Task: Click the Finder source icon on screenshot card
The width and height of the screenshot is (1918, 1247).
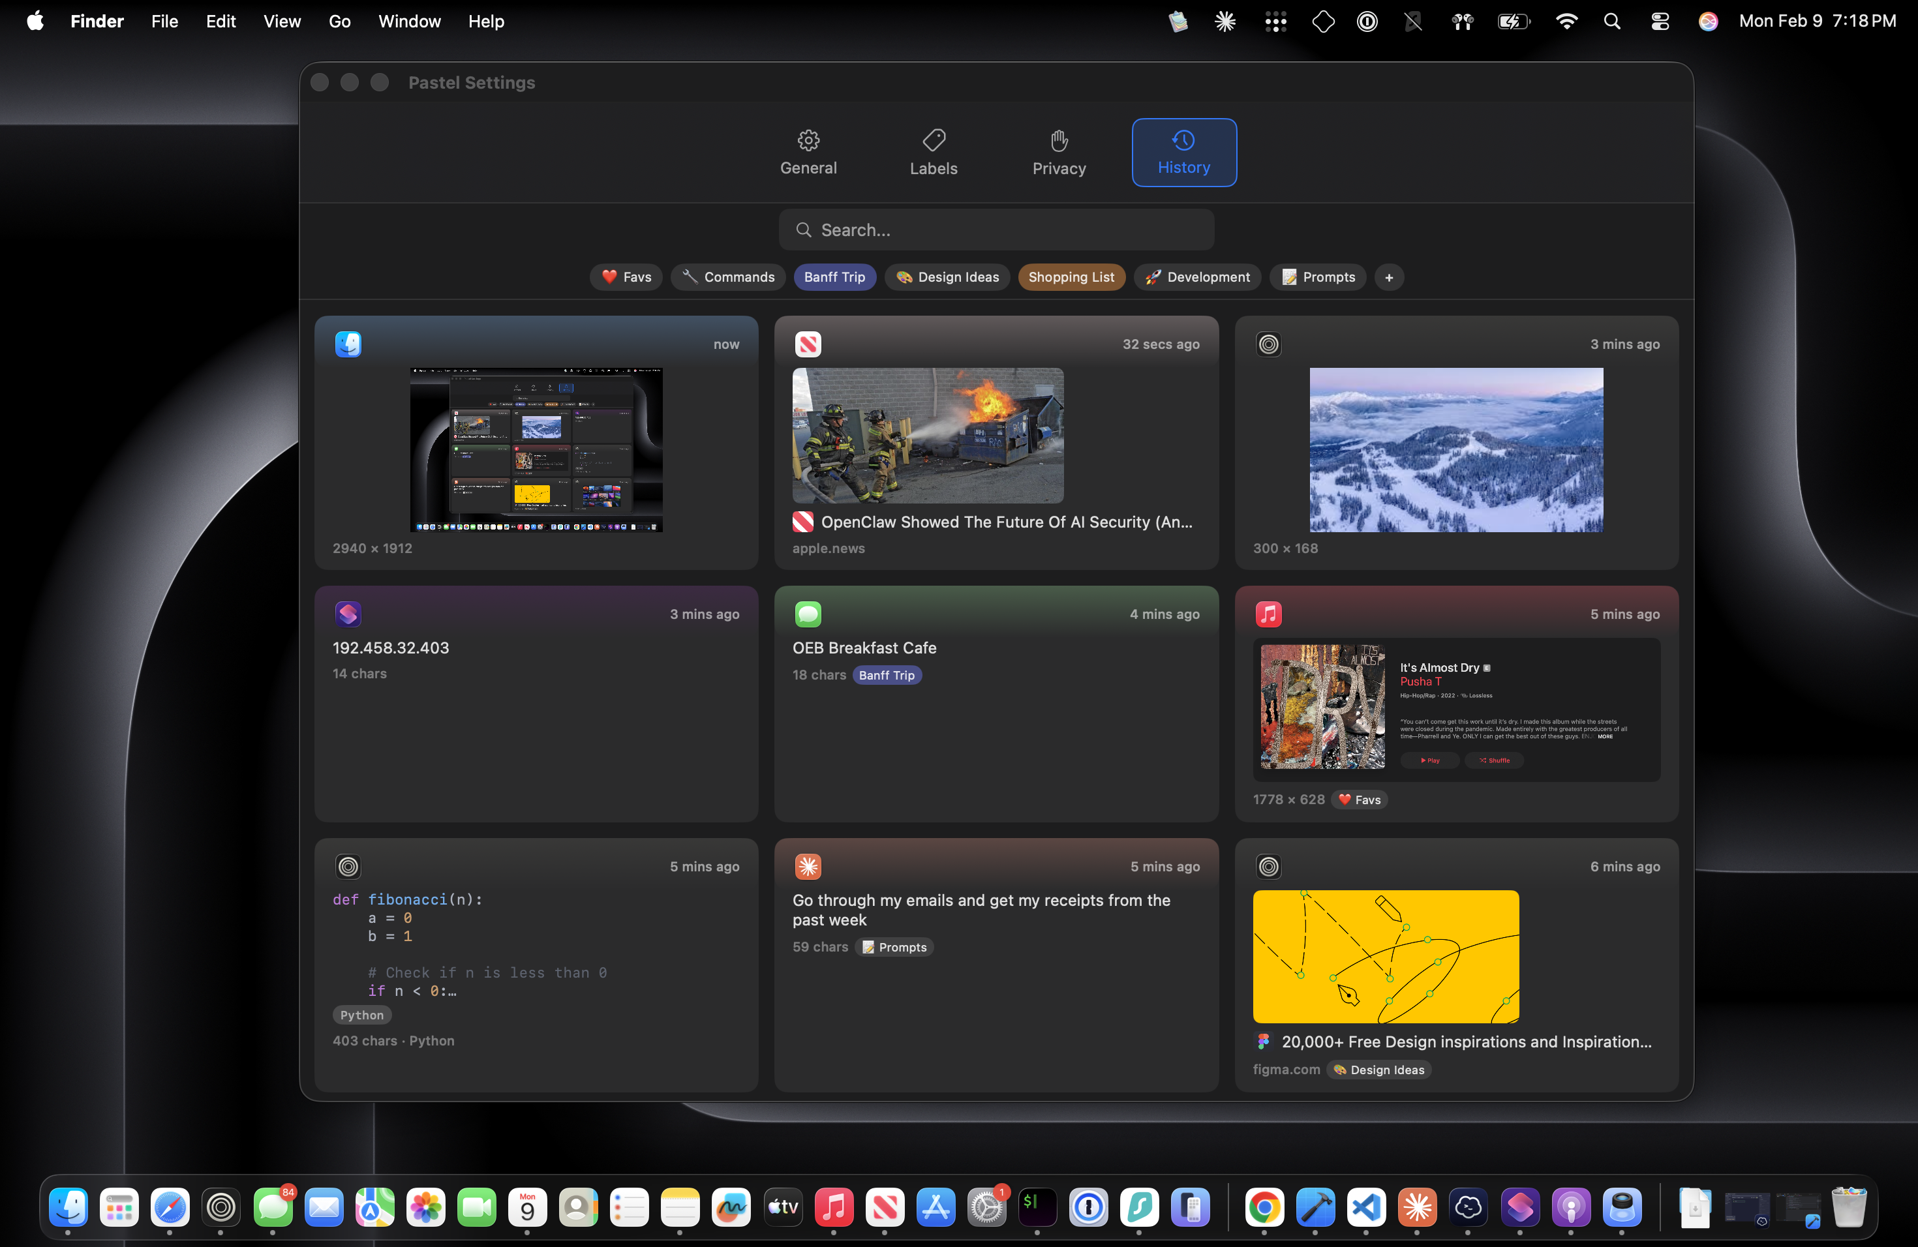Action: [347, 344]
